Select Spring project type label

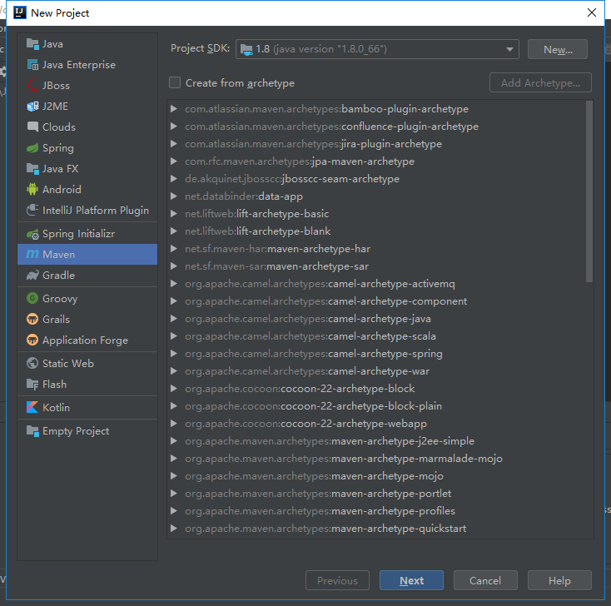tap(58, 148)
